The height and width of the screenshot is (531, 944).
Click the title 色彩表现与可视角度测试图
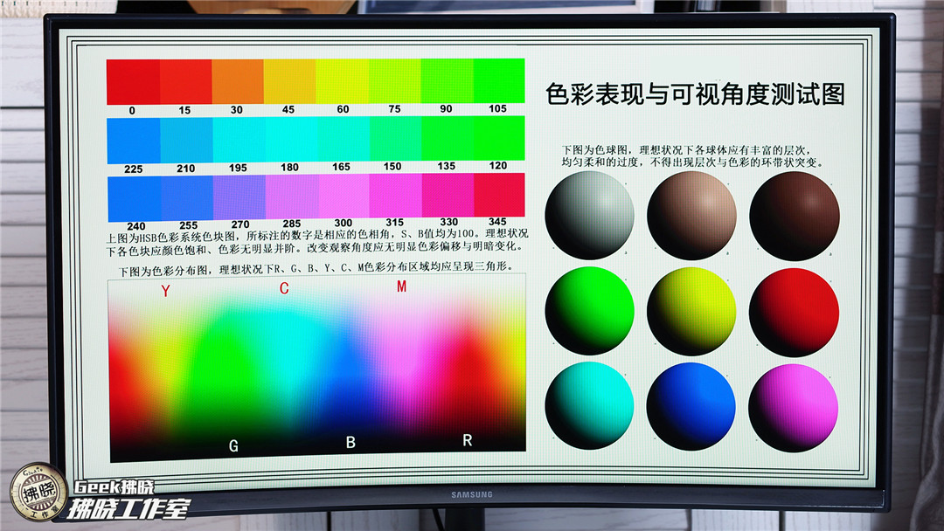coord(695,93)
